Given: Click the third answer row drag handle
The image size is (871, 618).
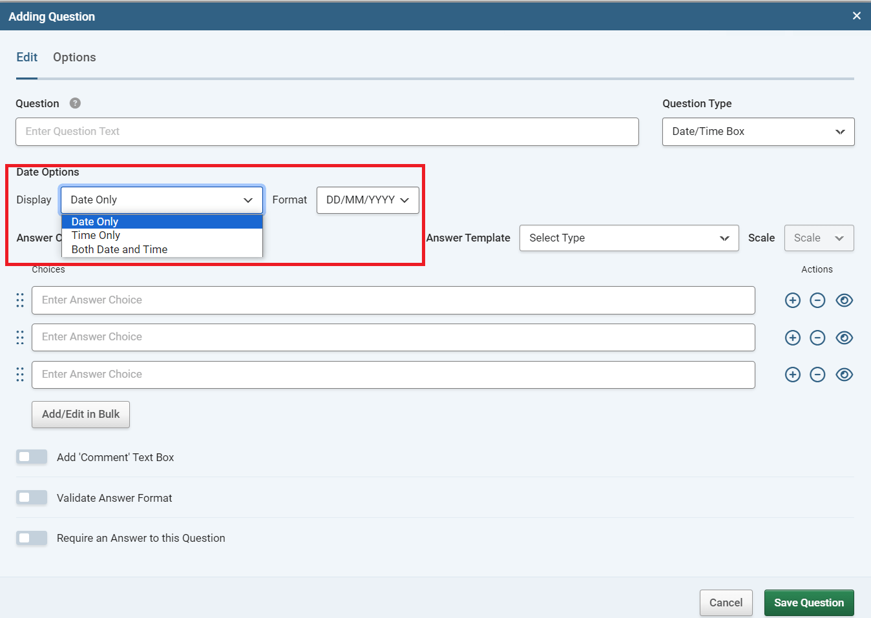Looking at the screenshot, I should [20, 375].
